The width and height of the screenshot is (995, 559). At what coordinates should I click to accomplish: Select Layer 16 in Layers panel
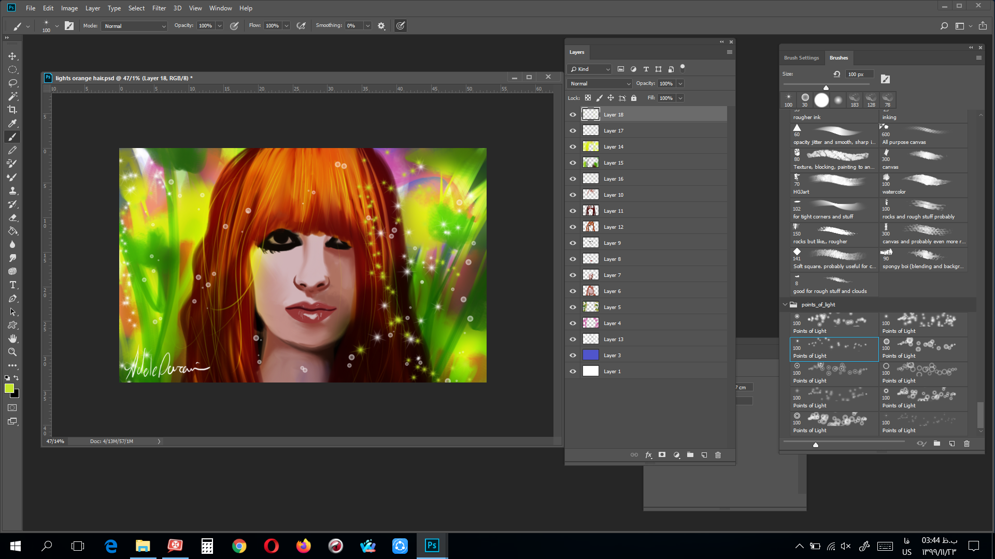pyautogui.click(x=646, y=179)
